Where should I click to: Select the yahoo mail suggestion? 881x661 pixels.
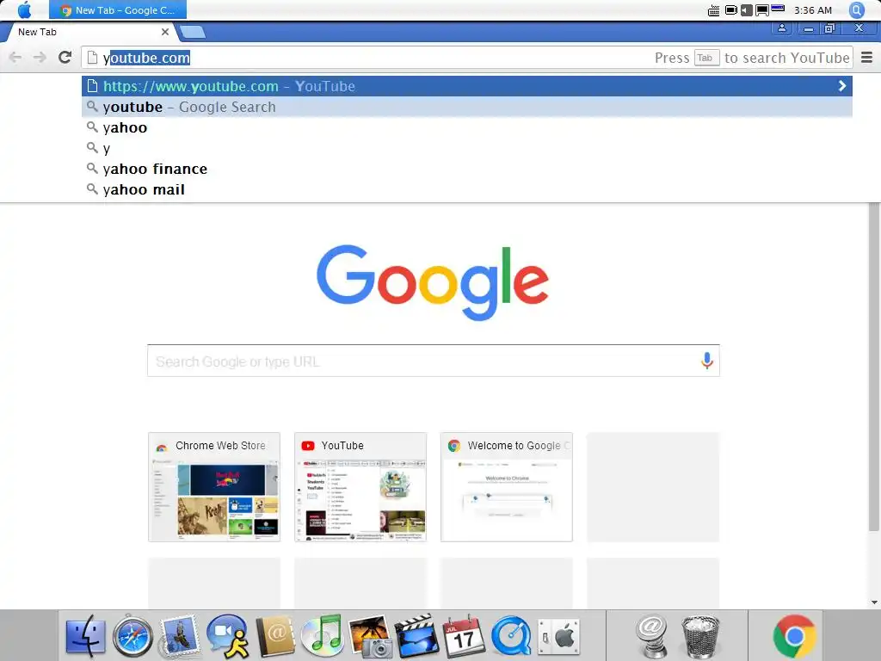[x=467, y=189]
